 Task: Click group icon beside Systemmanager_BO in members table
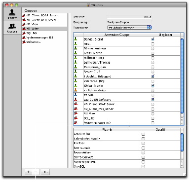click(x=76, y=122)
